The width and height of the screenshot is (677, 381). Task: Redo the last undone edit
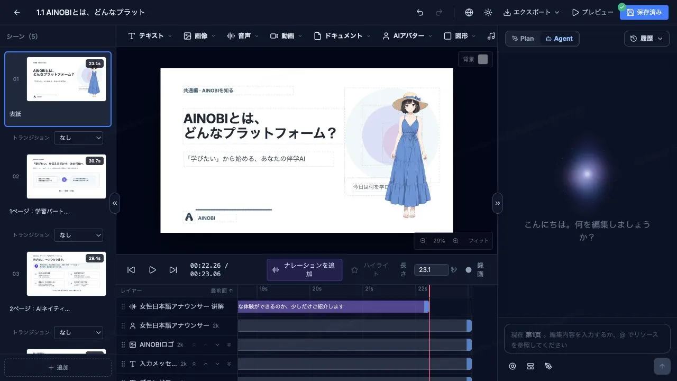click(438, 12)
